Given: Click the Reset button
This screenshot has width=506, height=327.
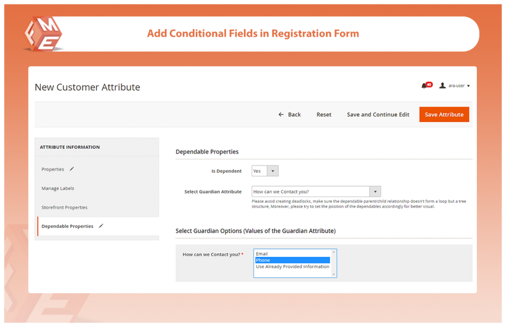Looking at the screenshot, I should click(x=324, y=115).
